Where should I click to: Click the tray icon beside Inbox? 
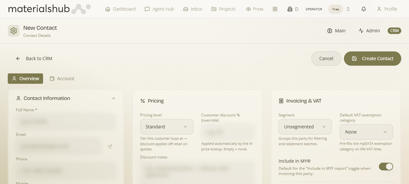[186, 9]
